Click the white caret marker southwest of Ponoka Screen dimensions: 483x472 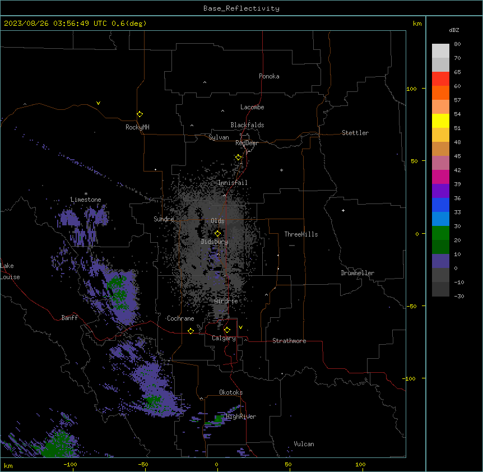click(205, 82)
